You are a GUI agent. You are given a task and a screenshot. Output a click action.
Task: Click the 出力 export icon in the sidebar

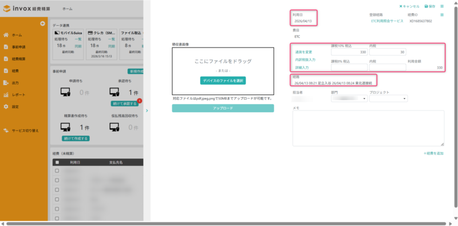click(x=6, y=83)
